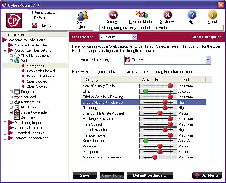Click the large CyberPatrol logo
The image size is (226, 183).
click(14, 20)
